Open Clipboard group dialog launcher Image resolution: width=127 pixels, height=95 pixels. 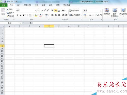pos(14,19)
